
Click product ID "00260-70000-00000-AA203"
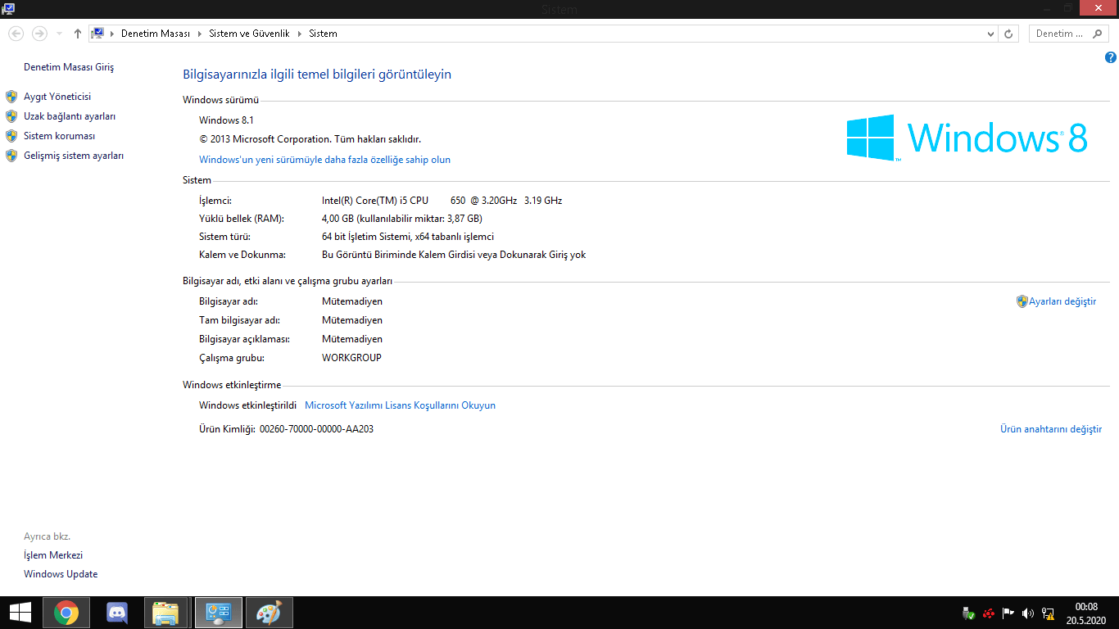tap(316, 429)
